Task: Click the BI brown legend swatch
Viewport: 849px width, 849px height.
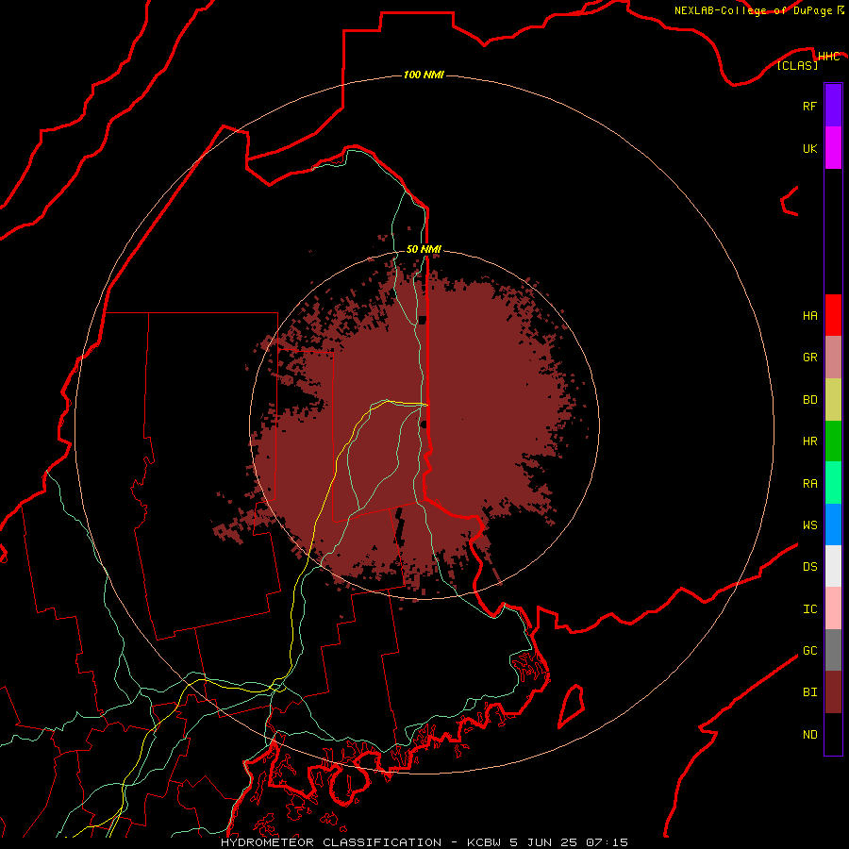Action: tap(833, 692)
